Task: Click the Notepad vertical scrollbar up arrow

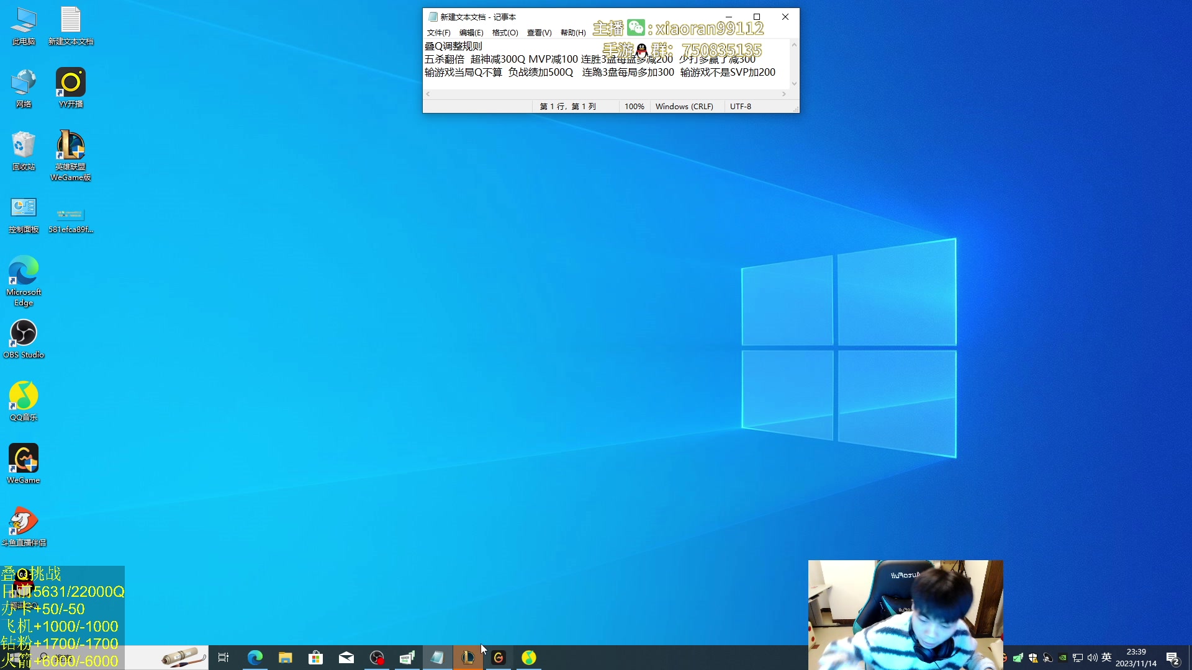Action: (794, 45)
